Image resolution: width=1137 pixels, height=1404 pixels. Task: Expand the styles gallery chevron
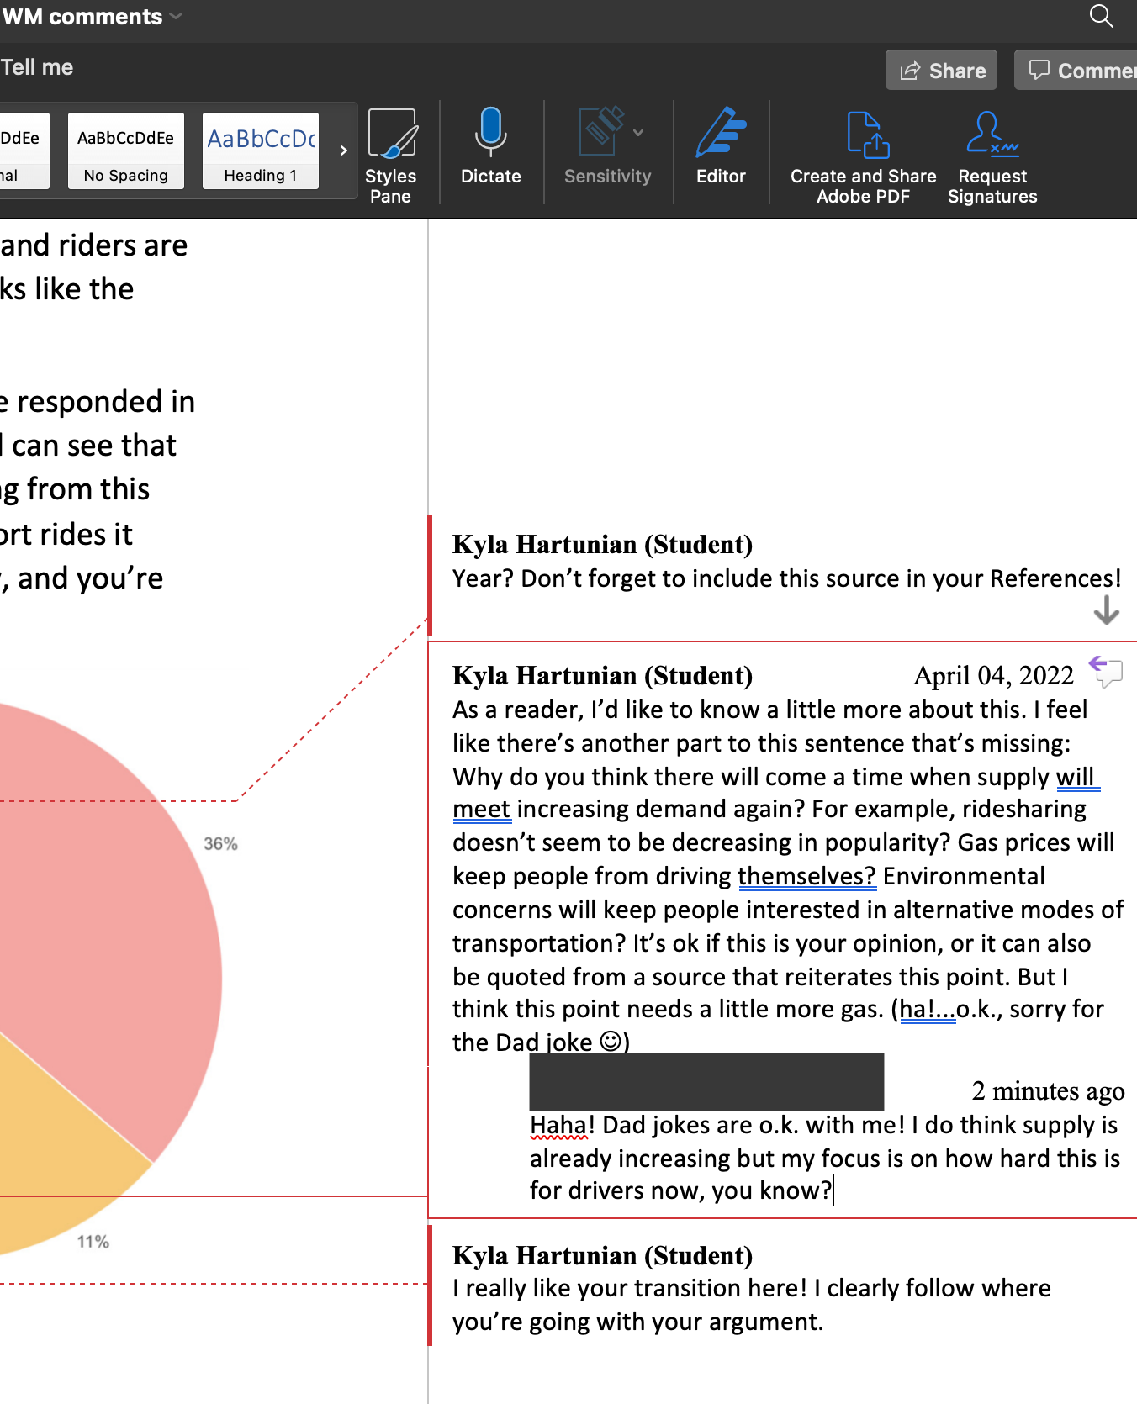[x=343, y=150]
